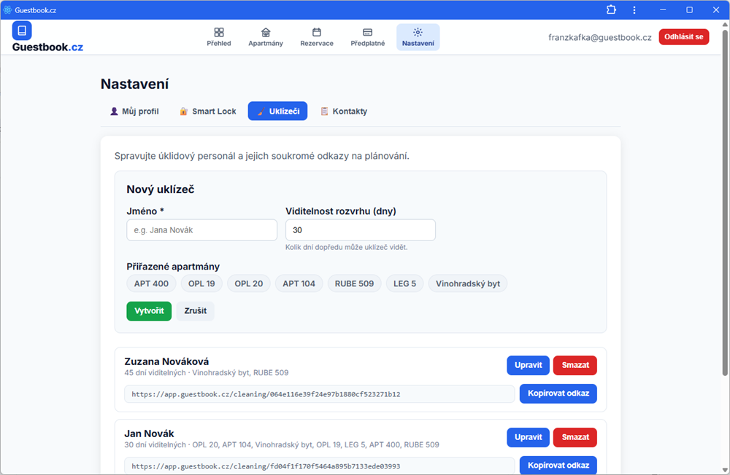This screenshot has width=730, height=475.
Task: Click 'Kolik dní dopředu' hint text
Action: point(346,247)
